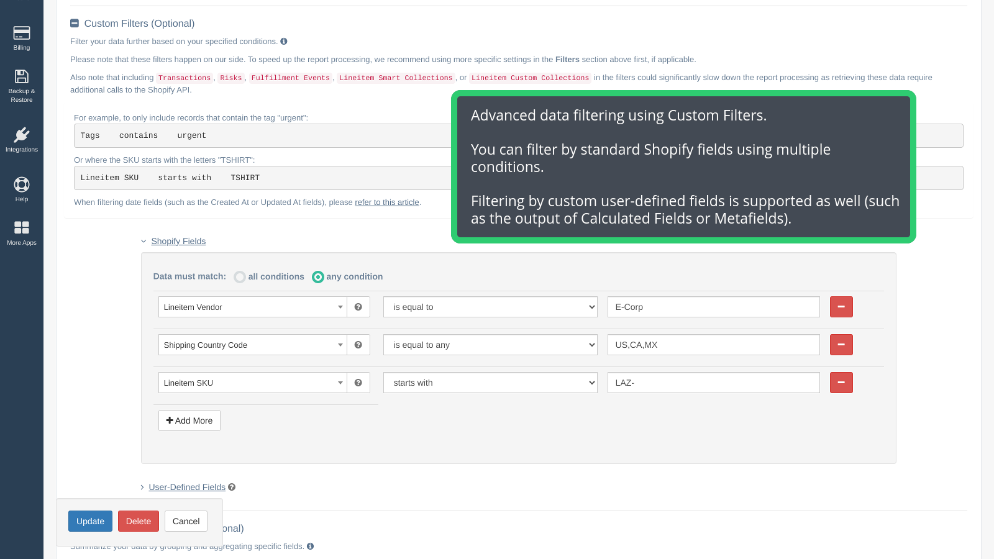Screen dimensions: 994x559
Task: Open the Lineitem SKU field dropdown
Action: [x=252, y=383]
